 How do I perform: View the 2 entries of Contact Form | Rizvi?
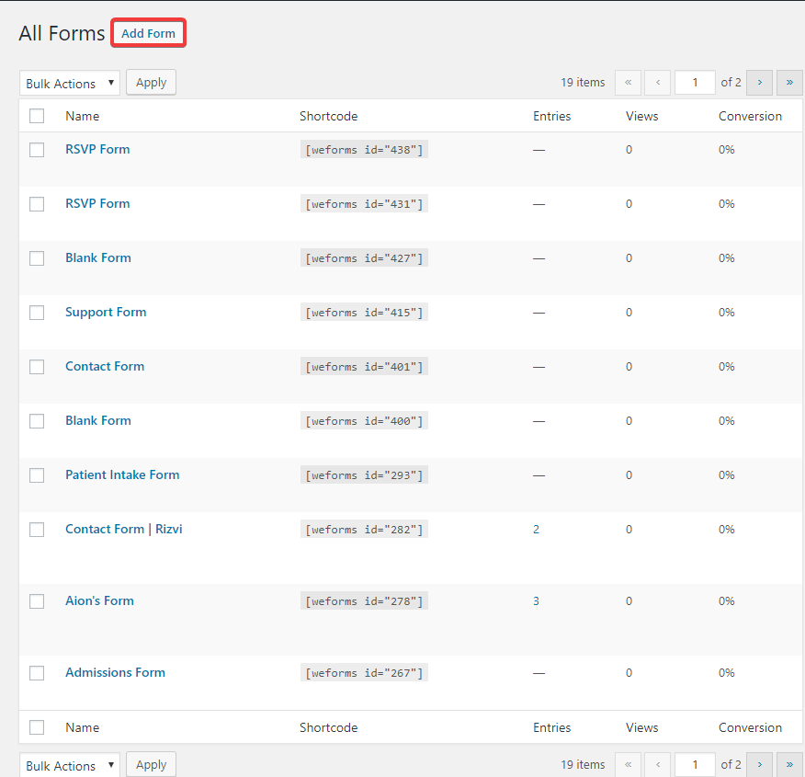point(536,530)
